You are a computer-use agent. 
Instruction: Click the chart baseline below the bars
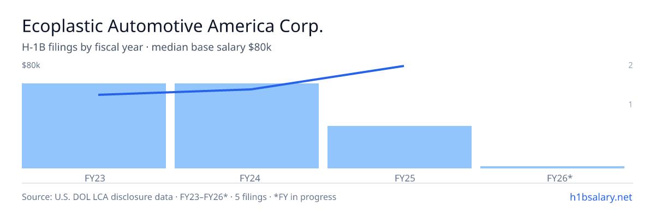coord(327,183)
